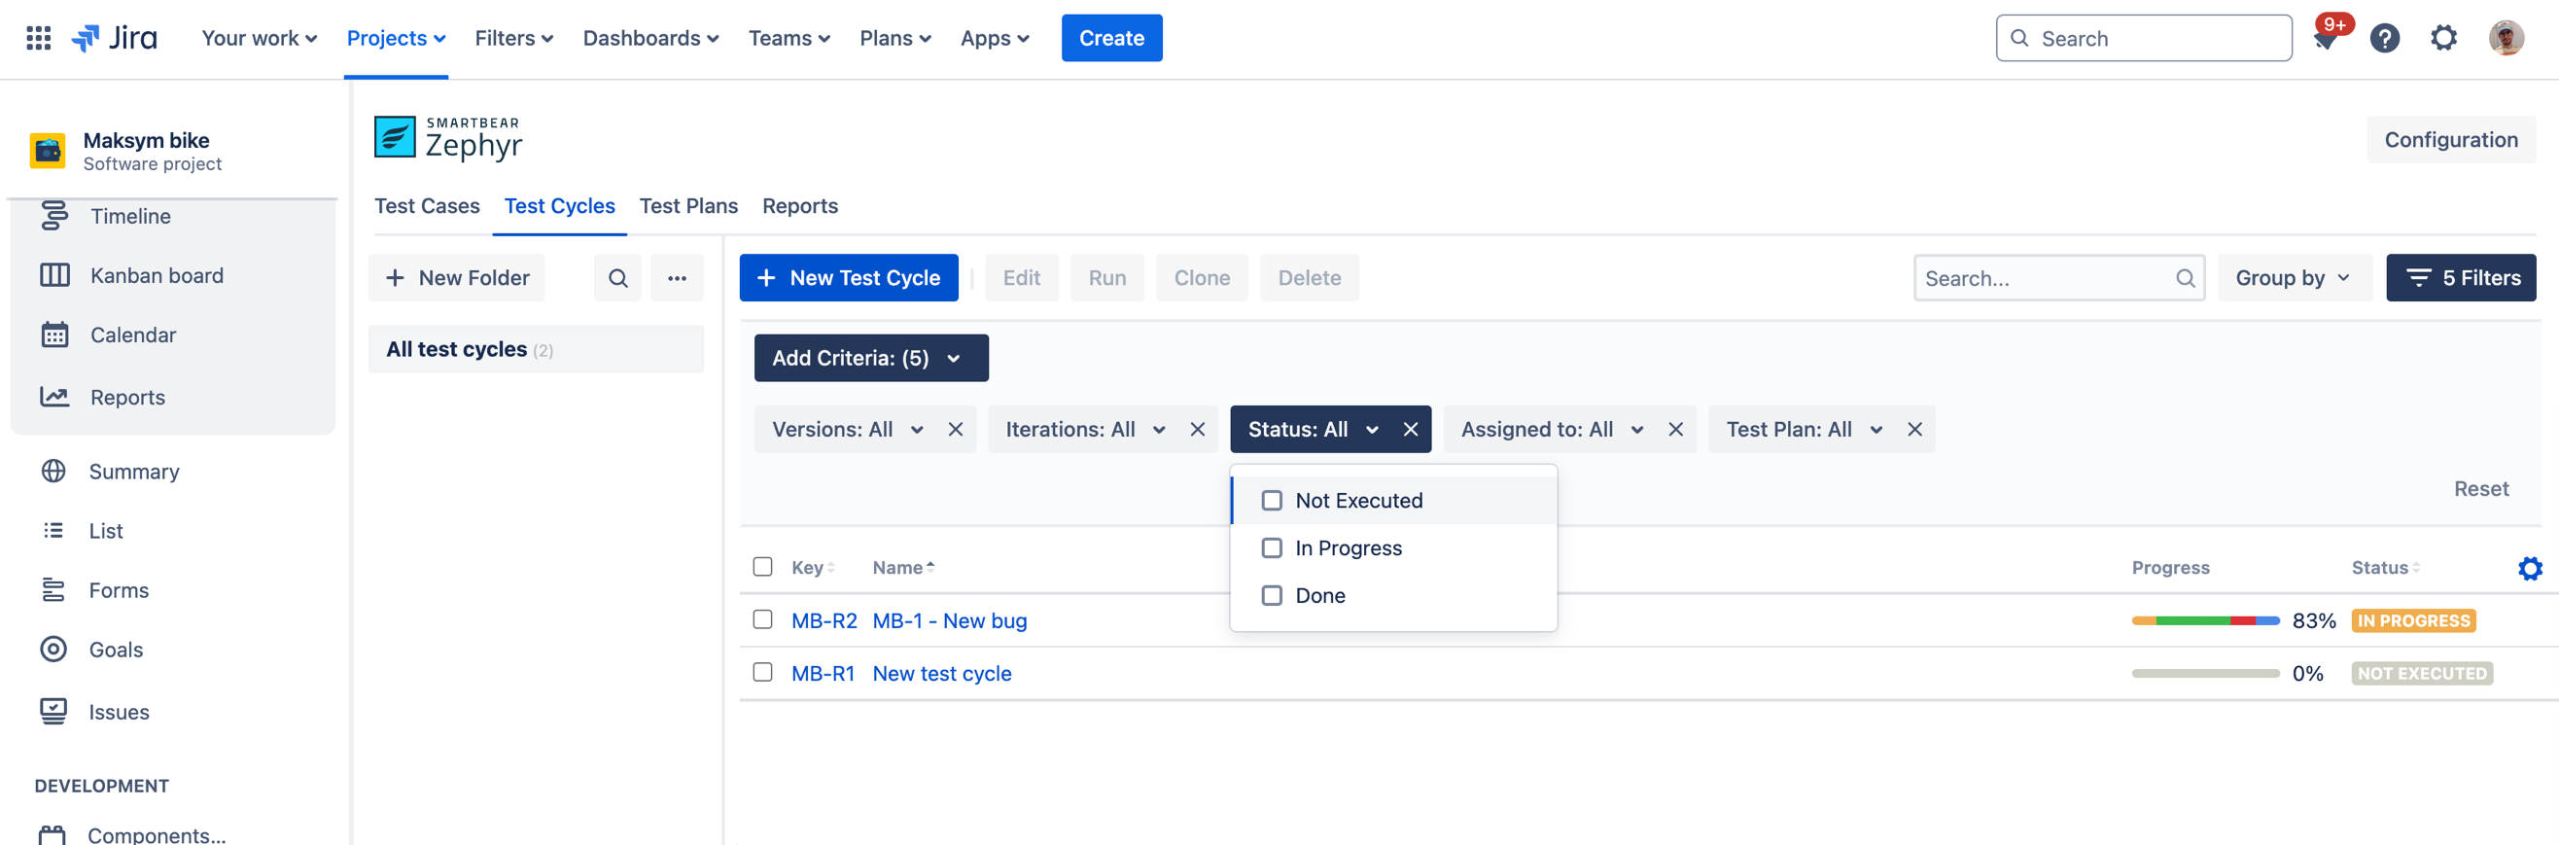The image size is (2559, 845).
Task: Open the Jira app switcher grid icon
Action: pyautogui.click(x=38, y=38)
